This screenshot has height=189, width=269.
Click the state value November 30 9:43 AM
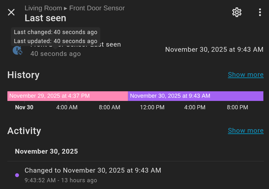point(214,50)
